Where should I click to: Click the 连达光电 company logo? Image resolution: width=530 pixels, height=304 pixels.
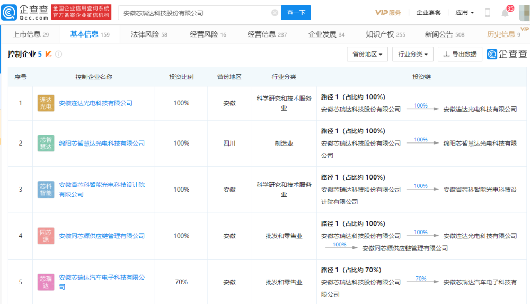pyautogui.click(x=46, y=103)
